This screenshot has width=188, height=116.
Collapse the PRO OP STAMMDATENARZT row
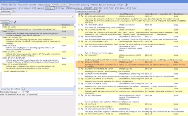pyautogui.click(x=3, y=58)
